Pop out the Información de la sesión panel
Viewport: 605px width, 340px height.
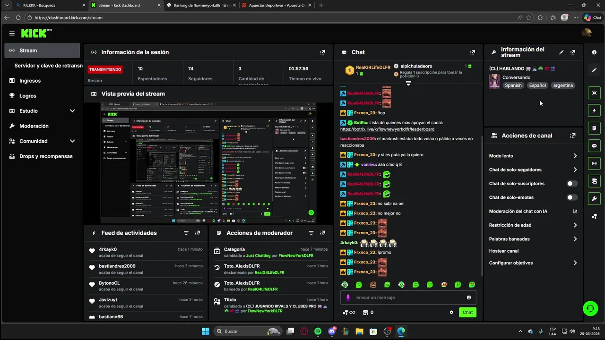322,52
